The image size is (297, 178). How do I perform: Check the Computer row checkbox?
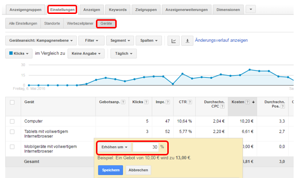click(x=12, y=121)
